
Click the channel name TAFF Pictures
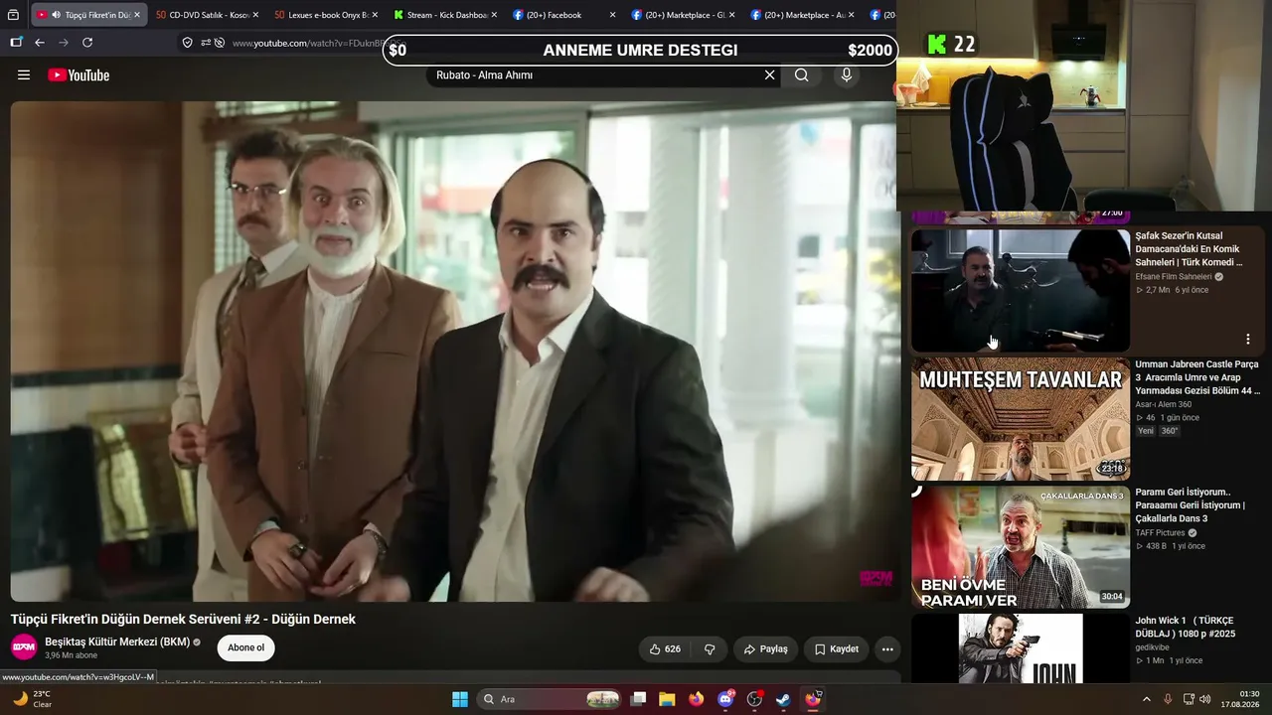tap(1161, 533)
